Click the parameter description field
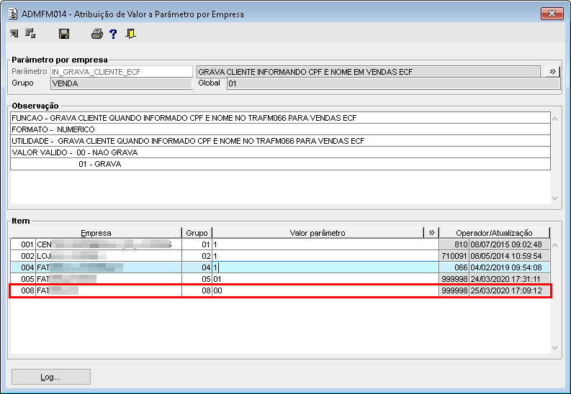 click(x=369, y=72)
